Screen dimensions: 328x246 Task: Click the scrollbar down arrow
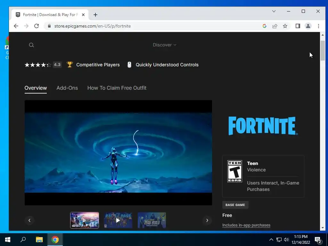pyautogui.click(x=323, y=228)
